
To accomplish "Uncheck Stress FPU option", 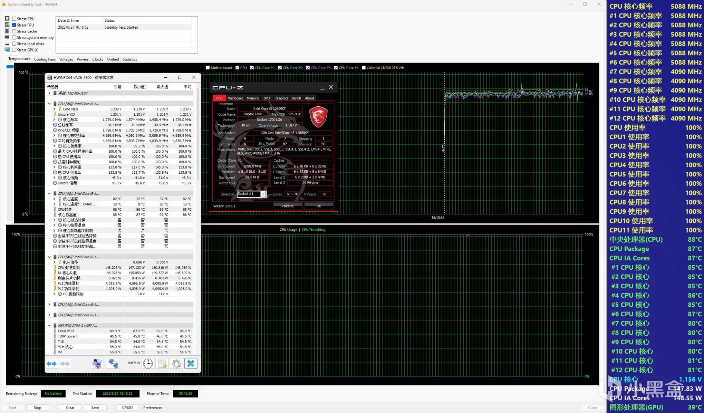I will (14, 25).
